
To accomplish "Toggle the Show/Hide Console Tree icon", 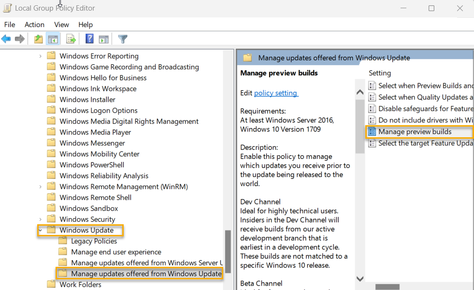I will (53, 39).
